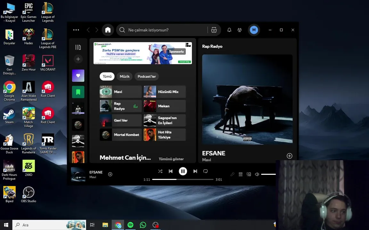Screen dimensions: 369x230
Task: Go back with the left arrow
Action: click(88, 30)
